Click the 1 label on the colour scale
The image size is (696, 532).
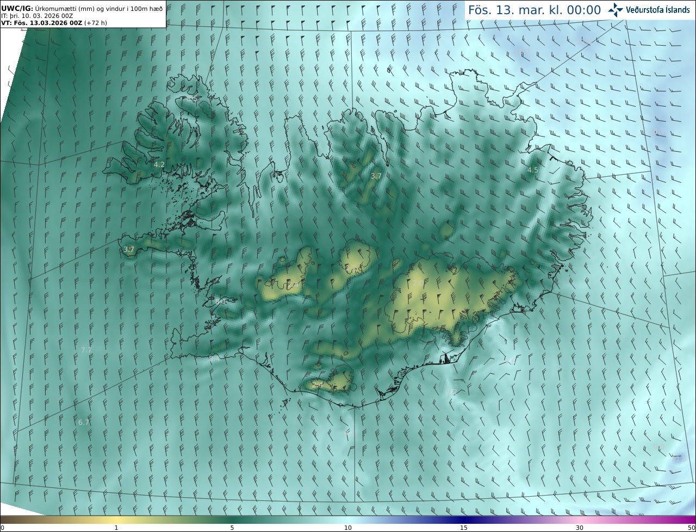(x=116, y=528)
